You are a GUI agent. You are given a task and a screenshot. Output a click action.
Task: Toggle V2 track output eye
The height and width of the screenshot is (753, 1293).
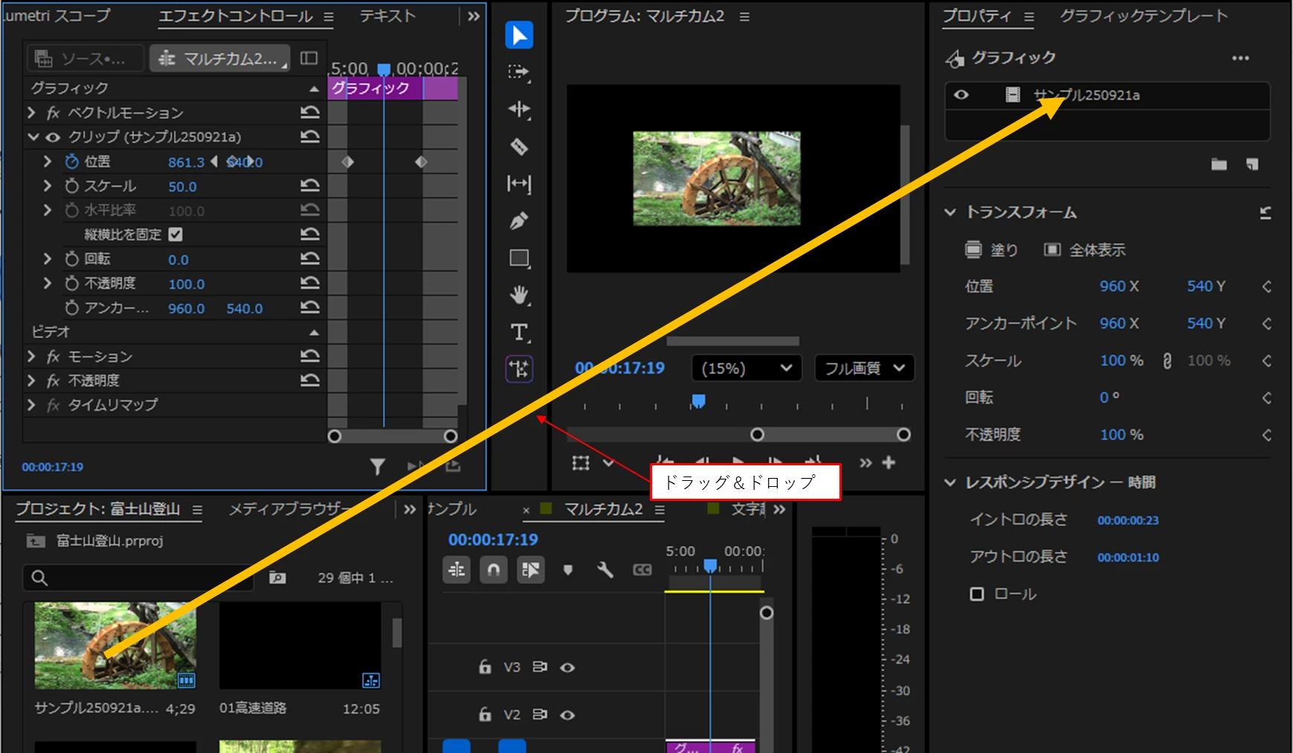(567, 715)
